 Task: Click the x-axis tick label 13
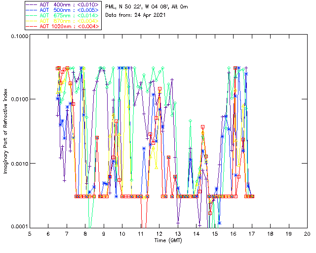pos(178,234)
